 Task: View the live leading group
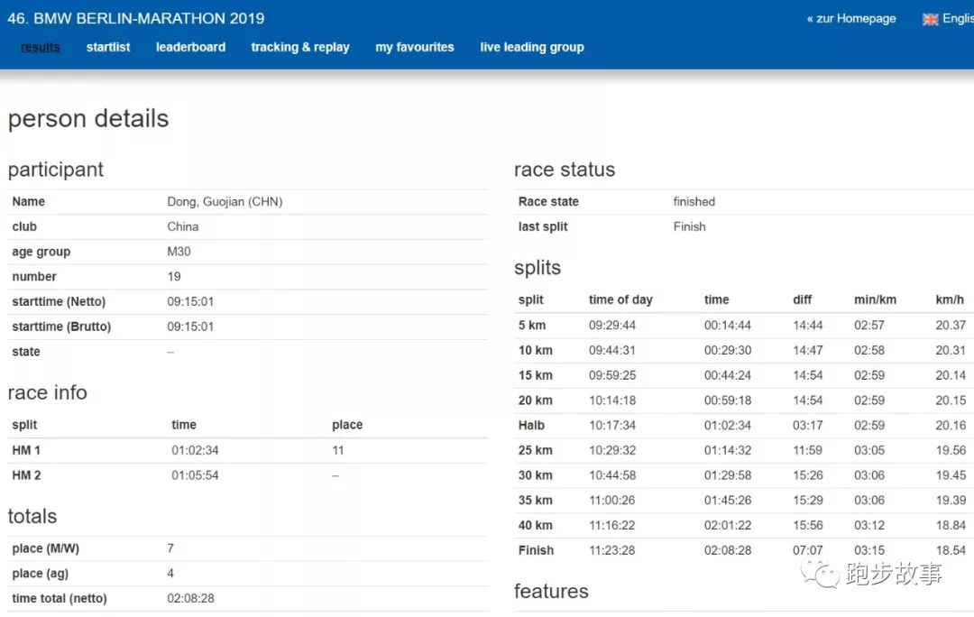point(532,47)
